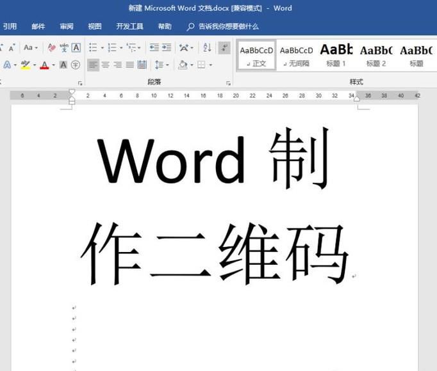Toggle Show/Hide paragraph marks

[x=224, y=47]
